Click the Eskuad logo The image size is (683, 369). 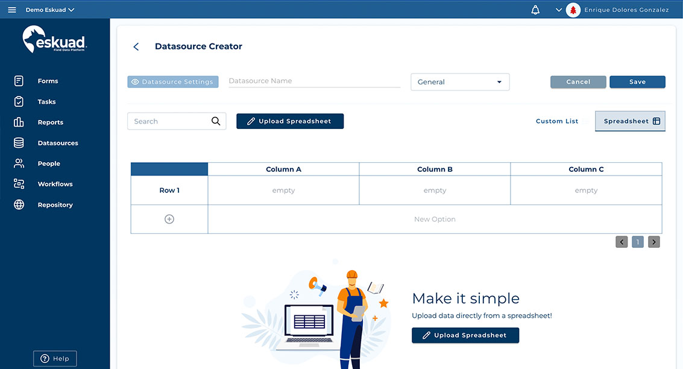point(55,39)
